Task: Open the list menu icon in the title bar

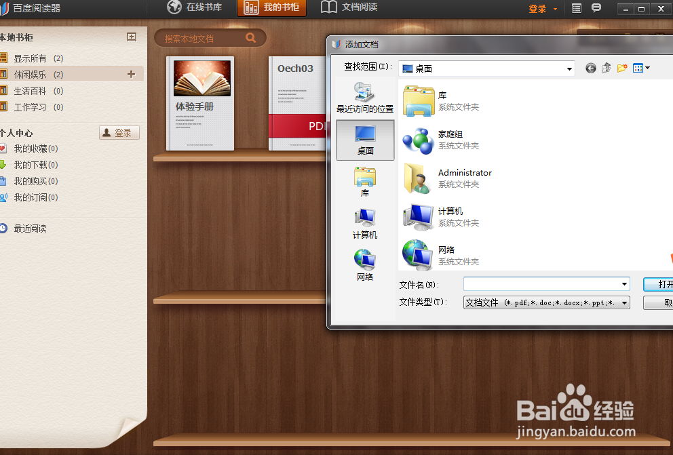Action: (577, 8)
